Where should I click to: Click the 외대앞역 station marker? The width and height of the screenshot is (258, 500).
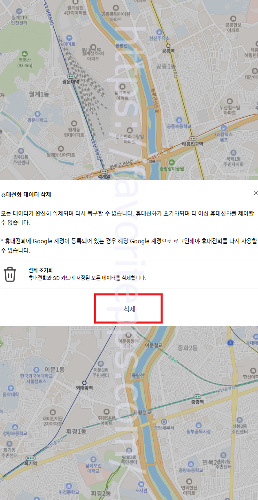[x=84, y=383]
